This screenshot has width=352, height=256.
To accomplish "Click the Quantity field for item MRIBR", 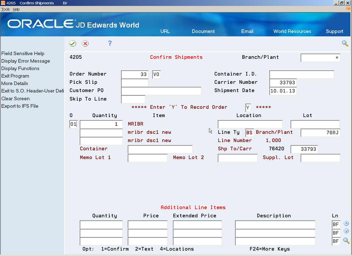I will coord(101,124).
